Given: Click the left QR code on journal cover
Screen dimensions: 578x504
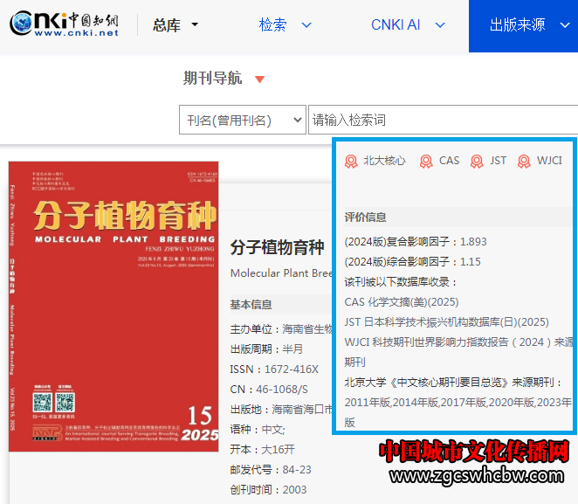Looking at the screenshot, I should click(41, 403).
